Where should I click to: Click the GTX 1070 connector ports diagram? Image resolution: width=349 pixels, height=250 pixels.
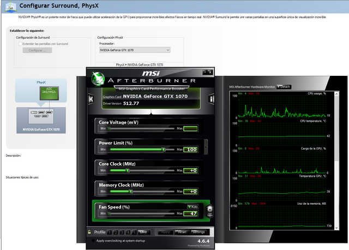pyautogui.click(x=41, y=116)
